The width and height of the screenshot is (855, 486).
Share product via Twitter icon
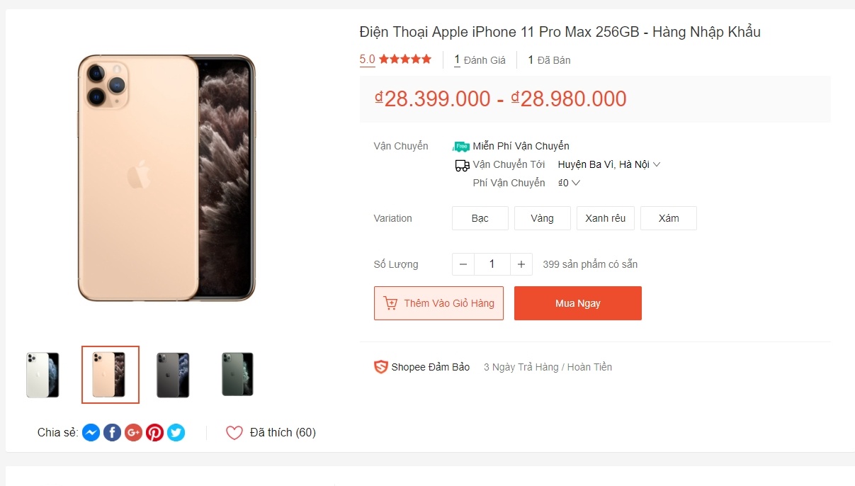click(x=176, y=432)
